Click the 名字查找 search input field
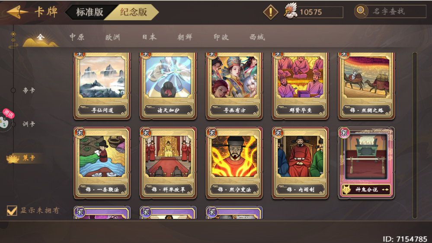This screenshot has width=432, height=243. (396, 11)
